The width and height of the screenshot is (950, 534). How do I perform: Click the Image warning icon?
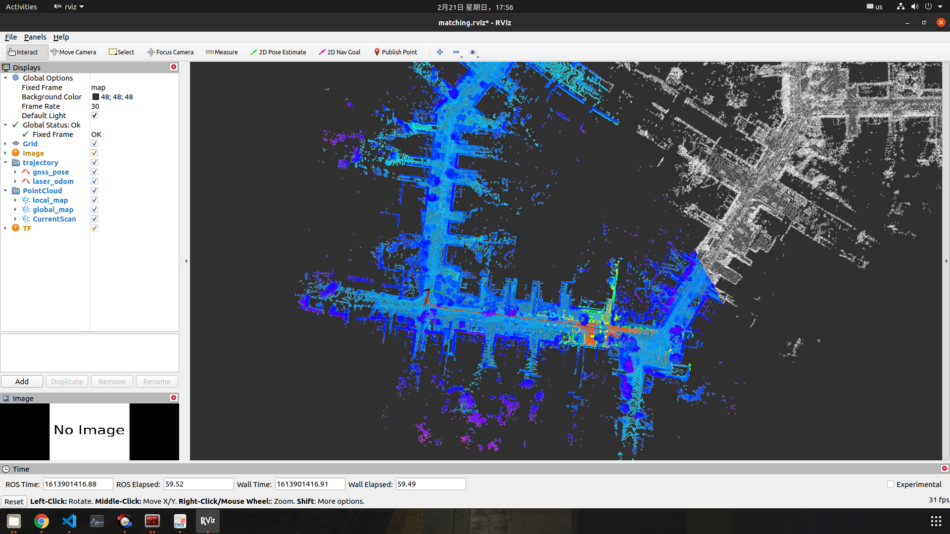(x=16, y=153)
